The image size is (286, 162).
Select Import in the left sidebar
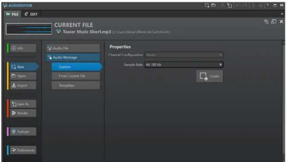pyautogui.click(x=23, y=85)
